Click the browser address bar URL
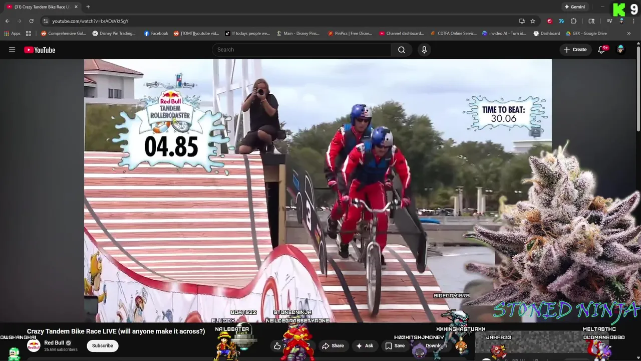Screen dimensions: 641x361 [x=90, y=21]
